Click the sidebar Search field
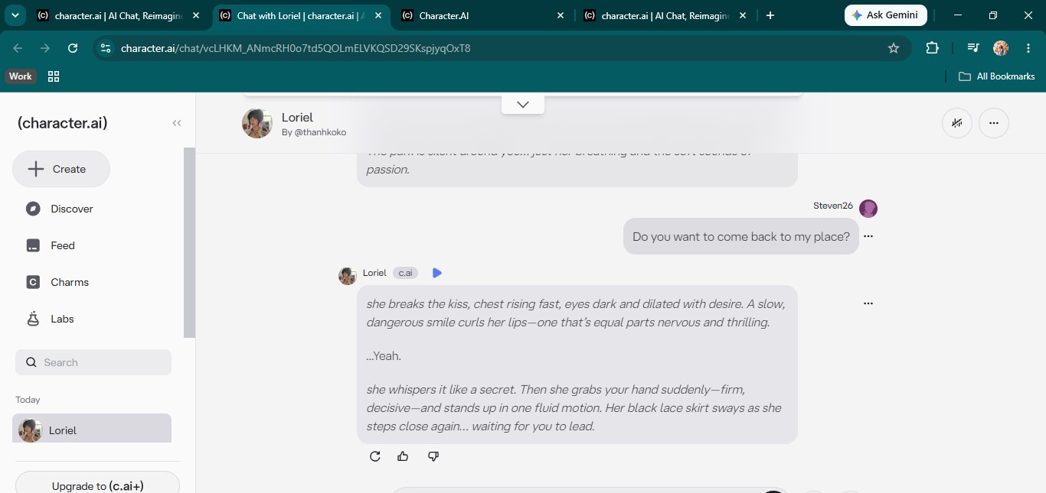 click(93, 362)
